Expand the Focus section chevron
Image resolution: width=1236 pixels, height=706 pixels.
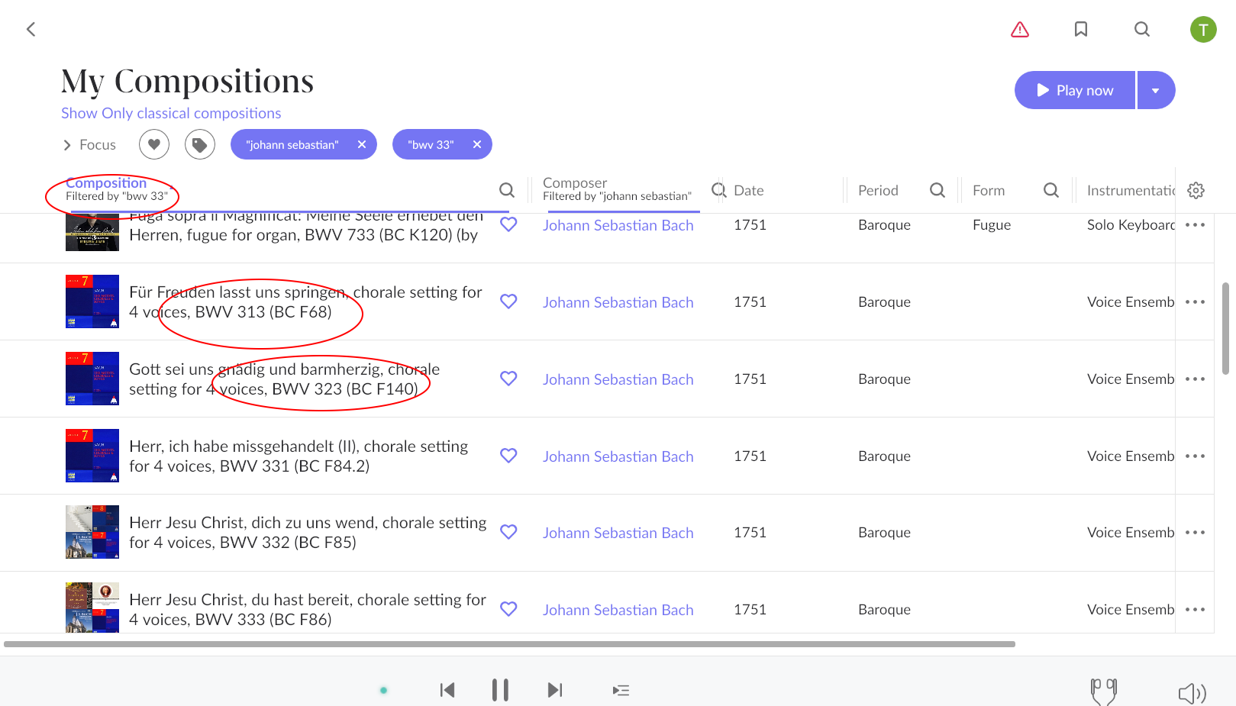click(67, 145)
